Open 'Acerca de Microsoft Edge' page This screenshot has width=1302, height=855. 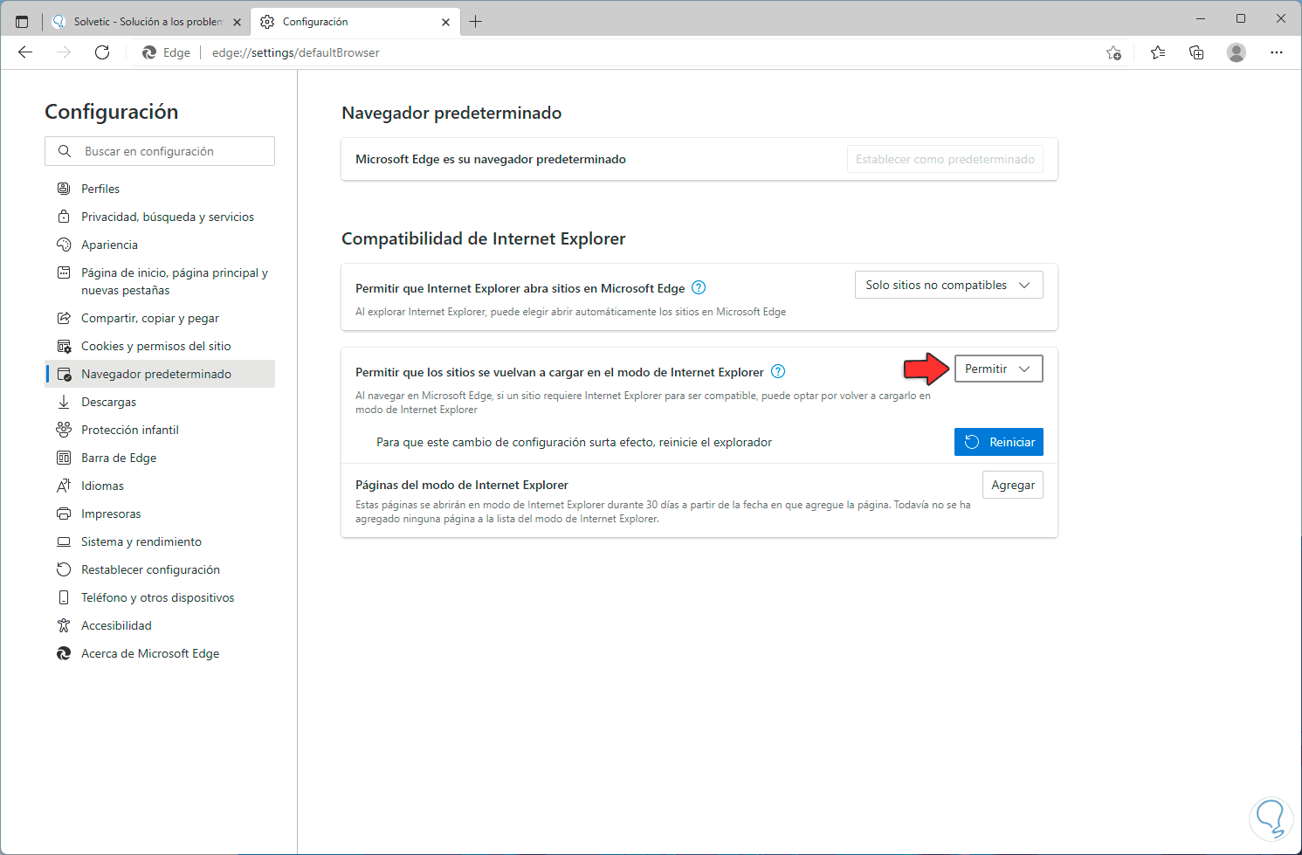pos(149,653)
